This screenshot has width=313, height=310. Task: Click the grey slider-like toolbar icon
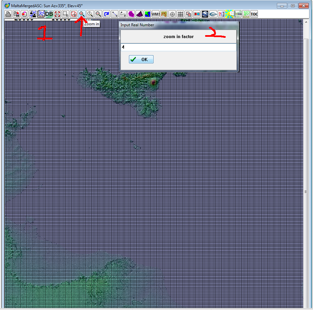coord(238,14)
